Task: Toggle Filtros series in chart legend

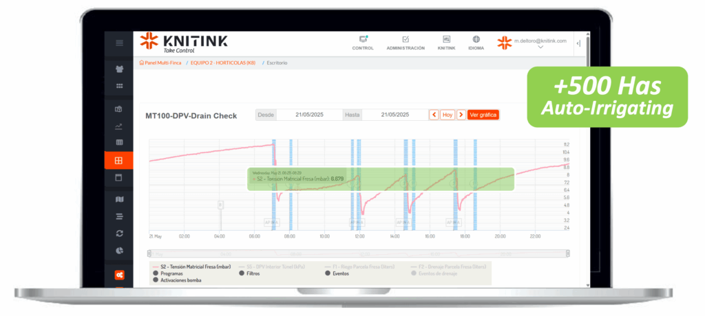Action: (242, 273)
